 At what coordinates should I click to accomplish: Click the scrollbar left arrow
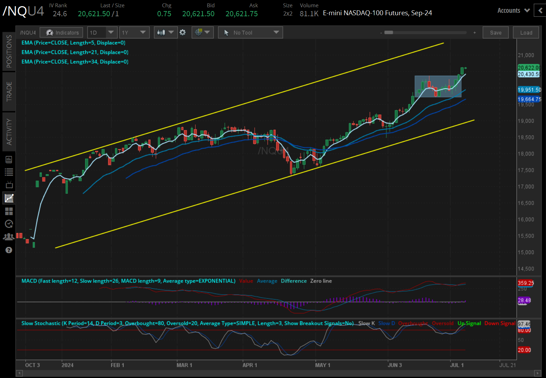point(19,373)
